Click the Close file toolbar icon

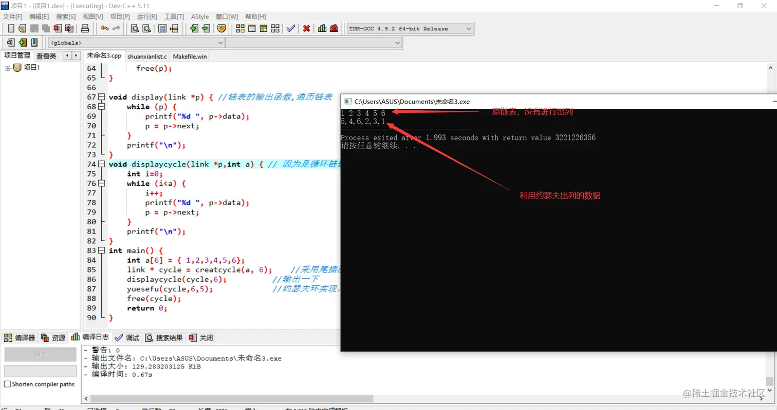click(x=57, y=29)
